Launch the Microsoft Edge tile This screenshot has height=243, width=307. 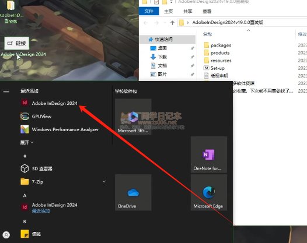click(209, 192)
